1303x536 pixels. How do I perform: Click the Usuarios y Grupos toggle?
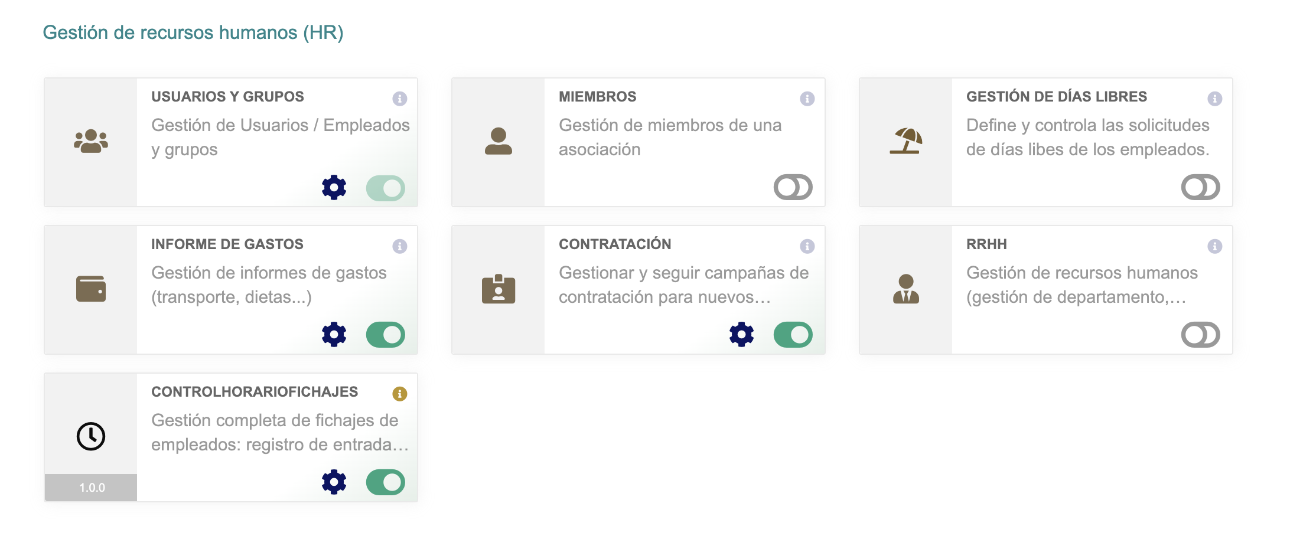tap(385, 188)
